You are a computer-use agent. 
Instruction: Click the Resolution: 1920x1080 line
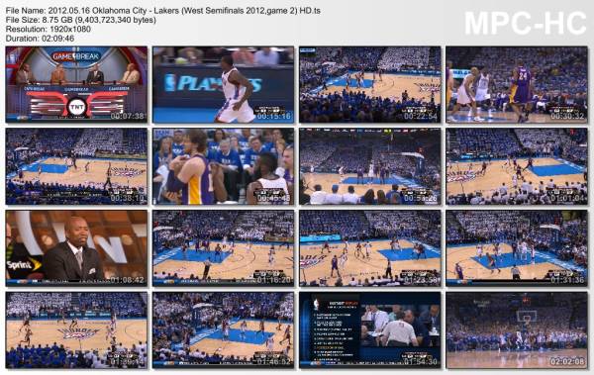click(49, 29)
